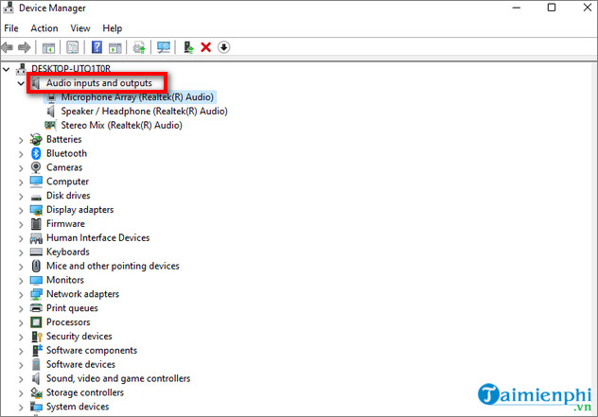Open the Action menu
Viewport: 598px width, 417px height.
point(44,28)
